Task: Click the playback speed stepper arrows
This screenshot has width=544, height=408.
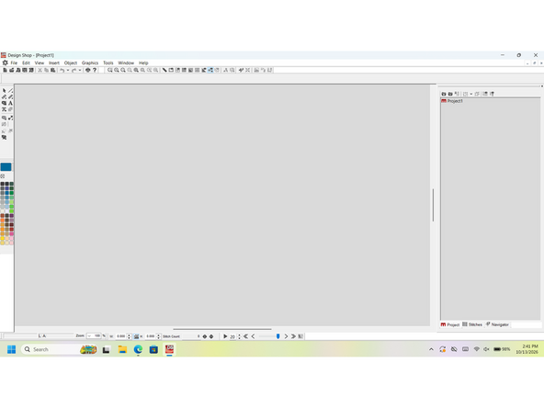Action: pyautogui.click(x=239, y=336)
